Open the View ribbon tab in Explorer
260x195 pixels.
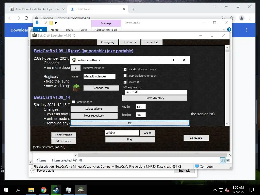(84, 30)
